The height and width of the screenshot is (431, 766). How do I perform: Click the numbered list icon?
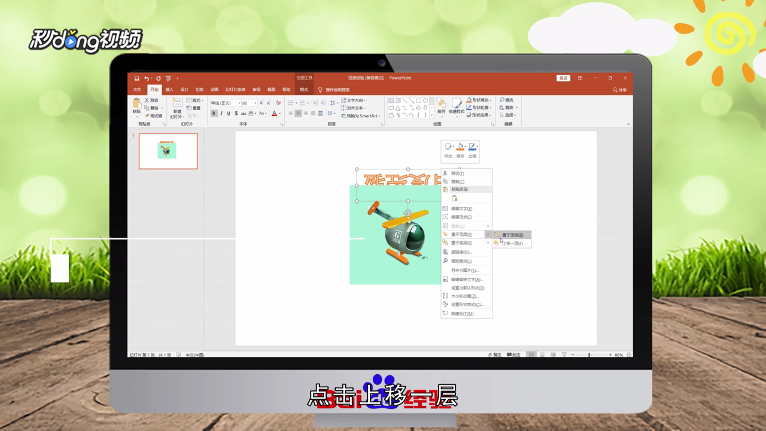coord(302,103)
